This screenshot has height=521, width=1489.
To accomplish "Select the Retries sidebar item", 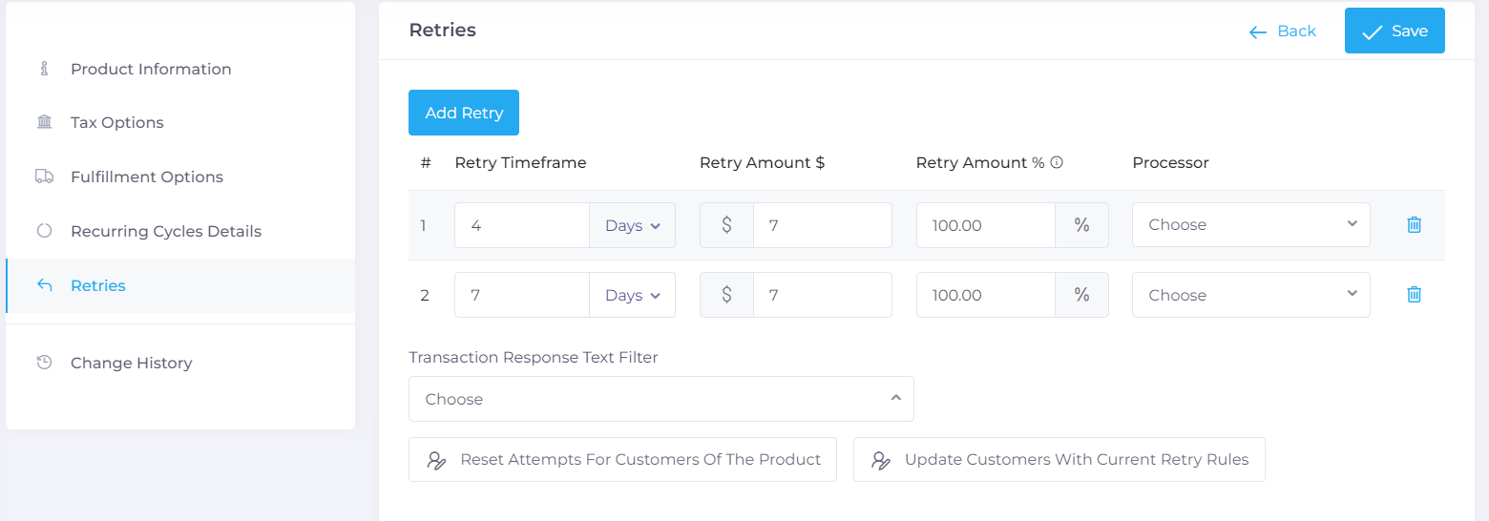I will click(180, 285).
